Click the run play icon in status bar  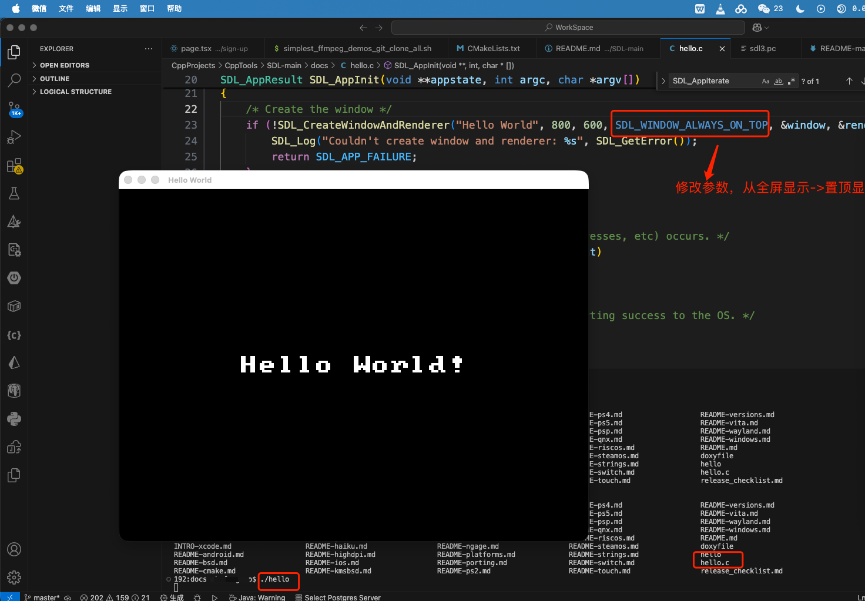coord(214,597)
